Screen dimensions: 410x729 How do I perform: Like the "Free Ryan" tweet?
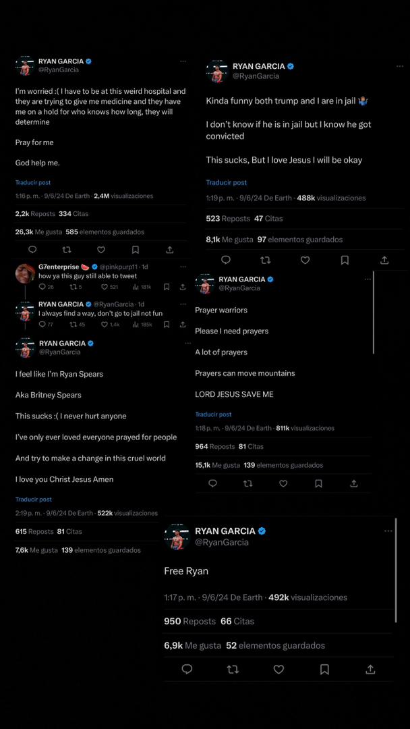pos(279,669)
